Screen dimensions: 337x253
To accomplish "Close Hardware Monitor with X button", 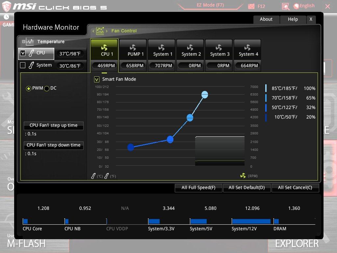I will pos(311,19).
